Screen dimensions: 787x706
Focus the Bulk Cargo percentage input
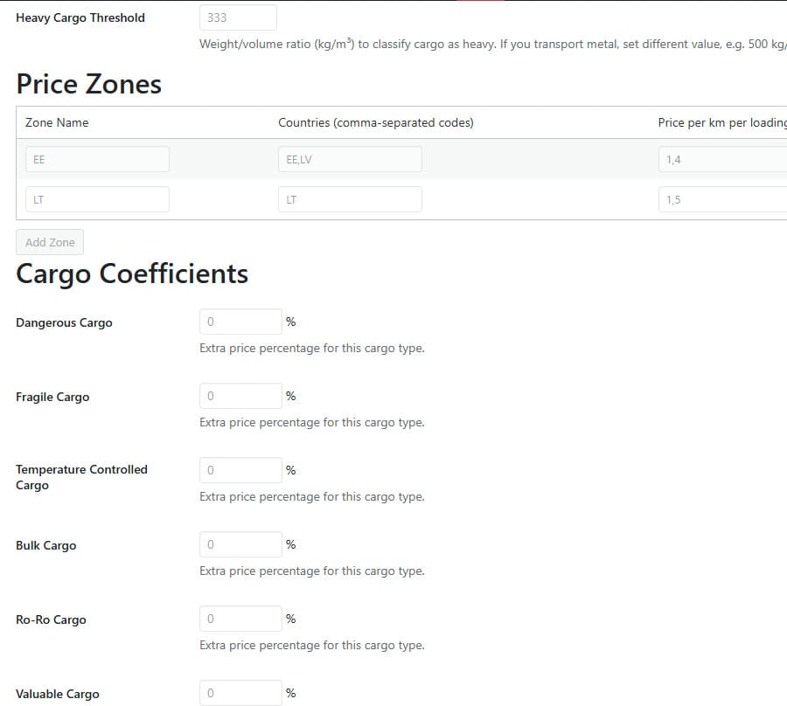tap(241, 544)
